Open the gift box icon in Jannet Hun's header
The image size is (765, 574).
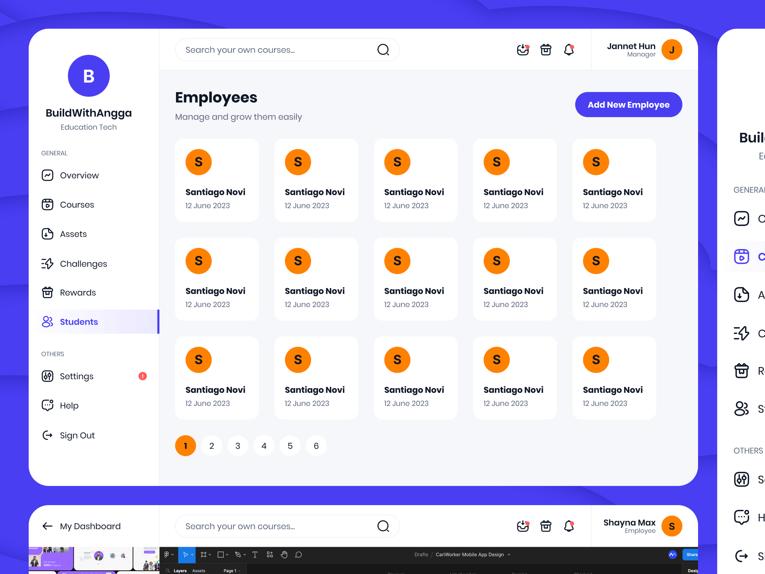point(546,50)
